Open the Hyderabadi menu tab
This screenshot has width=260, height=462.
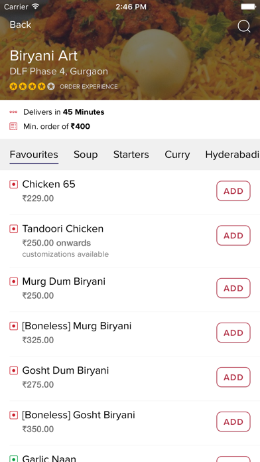232,155
